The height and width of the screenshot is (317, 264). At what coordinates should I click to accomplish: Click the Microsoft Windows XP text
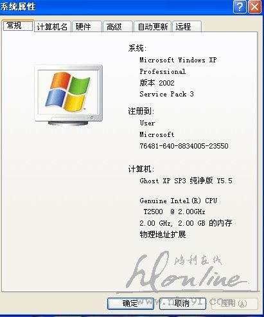(x=178, y=60)
